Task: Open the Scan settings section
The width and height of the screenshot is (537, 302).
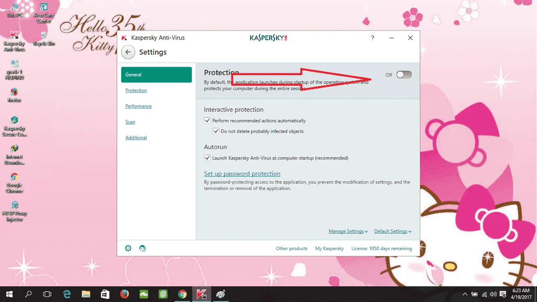Action: (x=130, y=122)
